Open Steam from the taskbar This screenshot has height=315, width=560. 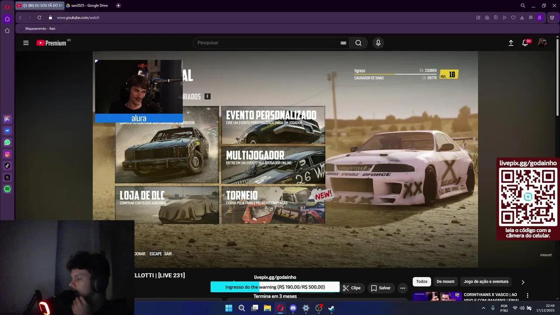coord(332,308)
